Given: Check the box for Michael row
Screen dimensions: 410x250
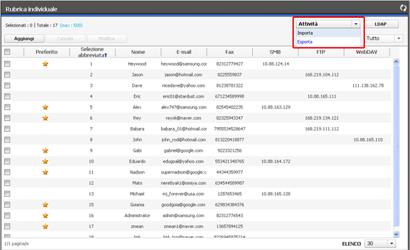Looking at the screenshot, I should pyautogui.click(x=8, y=194).
